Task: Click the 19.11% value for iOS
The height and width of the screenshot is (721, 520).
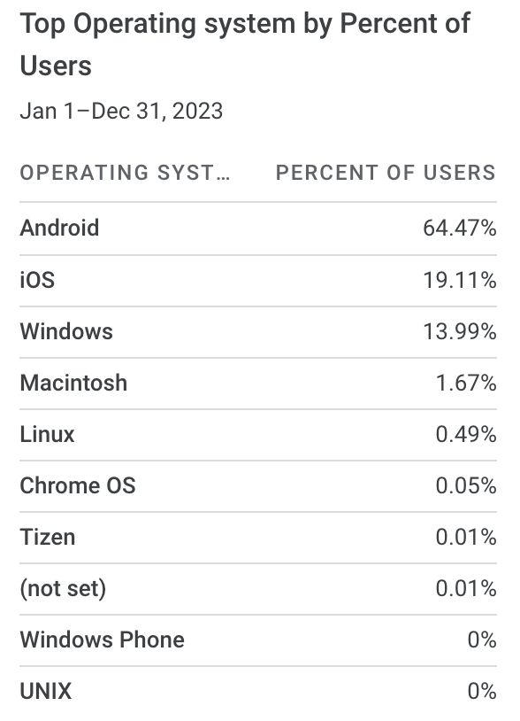Action: pyautogui.click(x=459, y=280)
